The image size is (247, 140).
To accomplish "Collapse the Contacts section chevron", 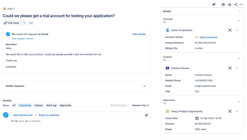I will pyautogui.click(x=239, y=59).
